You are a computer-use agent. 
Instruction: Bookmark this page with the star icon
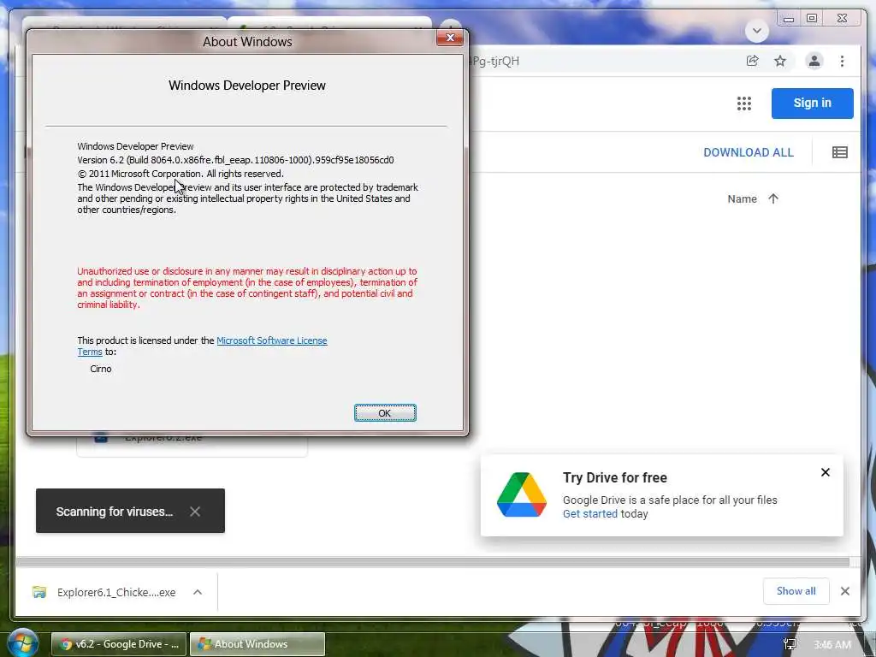pyautogui.click(x=780, y=61)
